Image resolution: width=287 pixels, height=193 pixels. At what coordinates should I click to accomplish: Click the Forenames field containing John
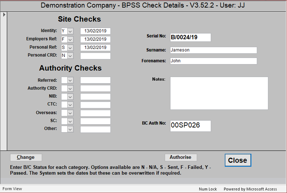214,61
